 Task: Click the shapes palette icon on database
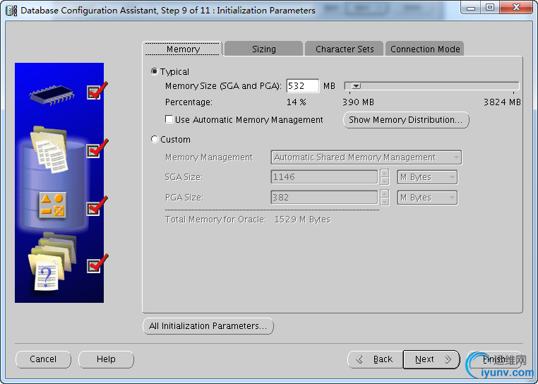(52, 205)
